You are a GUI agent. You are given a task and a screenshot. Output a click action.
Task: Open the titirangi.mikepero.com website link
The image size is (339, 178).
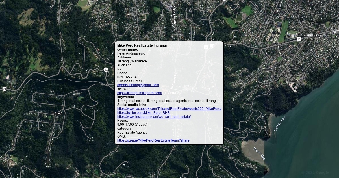[x=139, y=93]
